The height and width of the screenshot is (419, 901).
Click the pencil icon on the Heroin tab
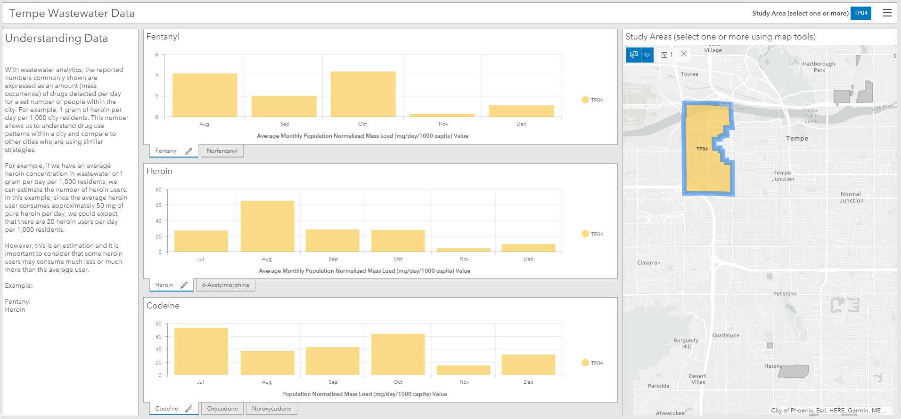184,285
